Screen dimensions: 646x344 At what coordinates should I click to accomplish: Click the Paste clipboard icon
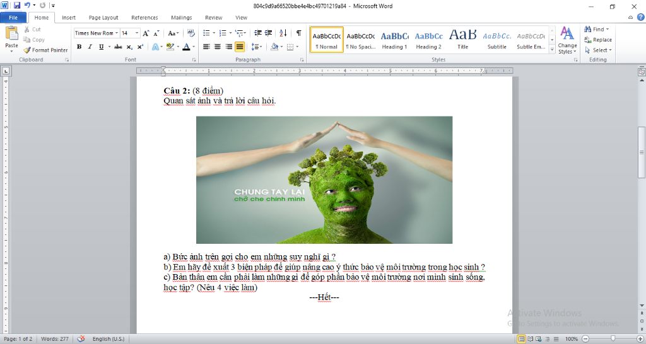click(x=11, y=33)
